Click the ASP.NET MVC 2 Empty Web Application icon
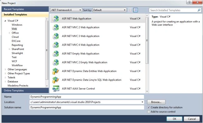 coord(56,62)
